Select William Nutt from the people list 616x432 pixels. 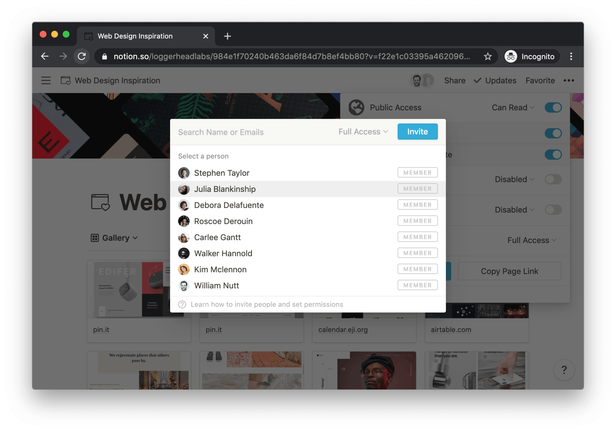click(x=217, y=285)
